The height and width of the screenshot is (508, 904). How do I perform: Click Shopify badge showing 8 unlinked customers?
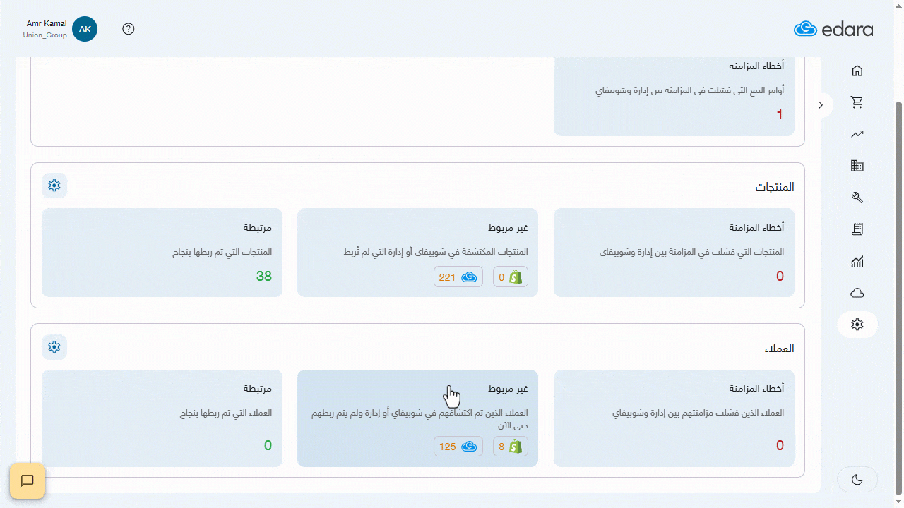click(x=511, y=447)
